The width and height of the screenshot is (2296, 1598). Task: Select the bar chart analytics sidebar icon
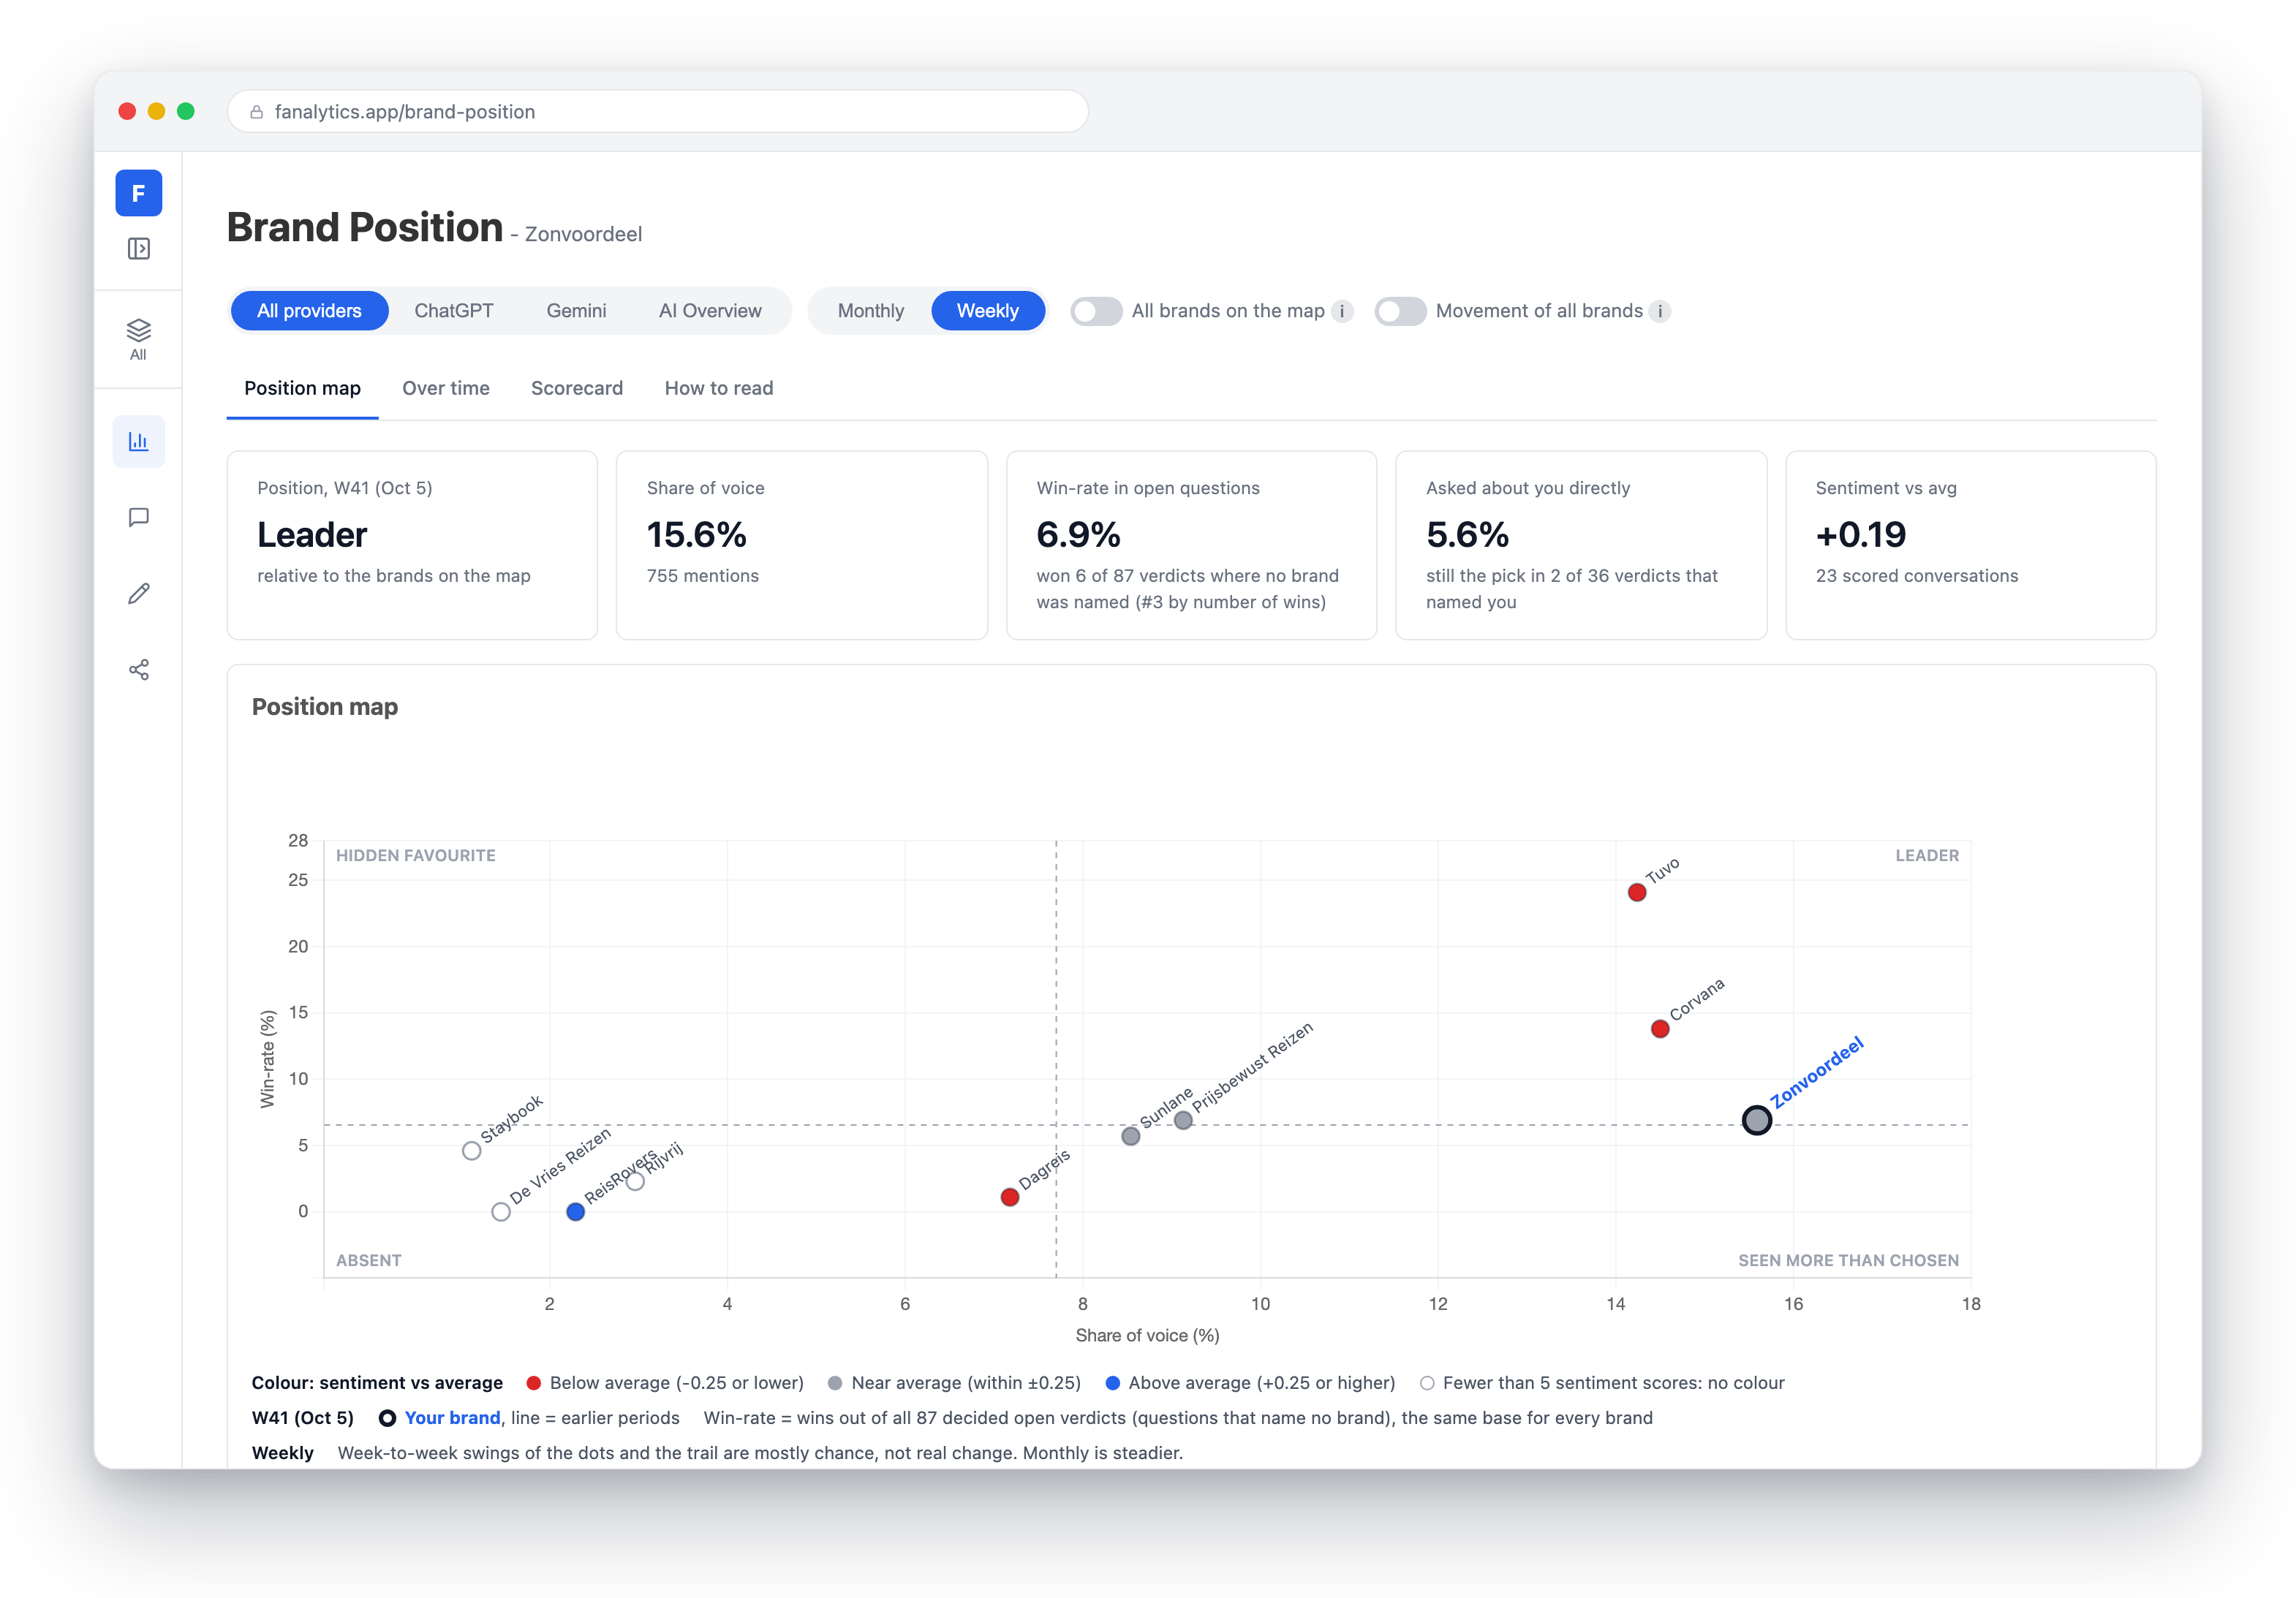[x=139, y=441]
